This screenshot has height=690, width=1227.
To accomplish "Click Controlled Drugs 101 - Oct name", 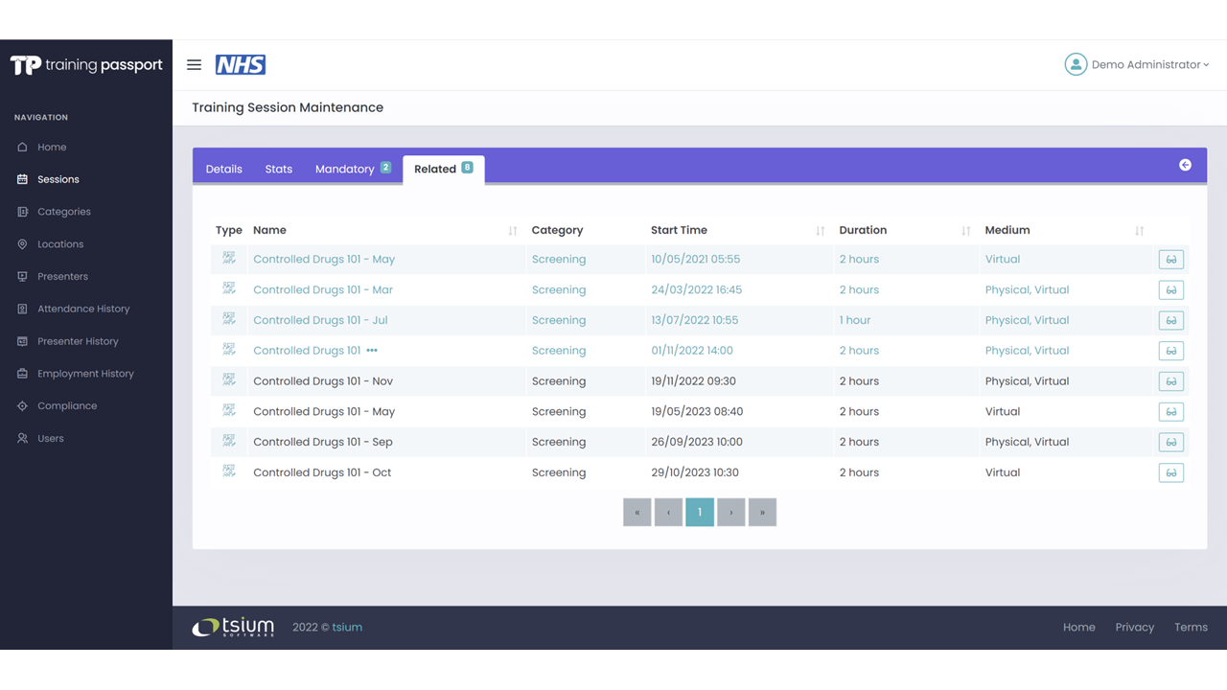I will click(x=322, y=472).
